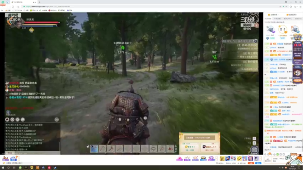Select the eighth hotbar slot with the ring item
The image size is (303, 170).
click(x=153, y=148)
